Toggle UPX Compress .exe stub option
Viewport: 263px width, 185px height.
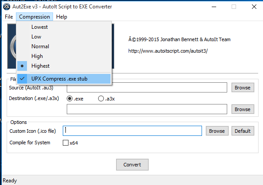tap(64, 79)
